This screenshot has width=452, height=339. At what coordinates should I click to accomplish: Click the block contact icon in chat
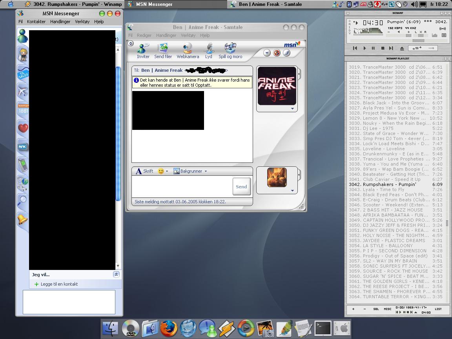point(277,53)
